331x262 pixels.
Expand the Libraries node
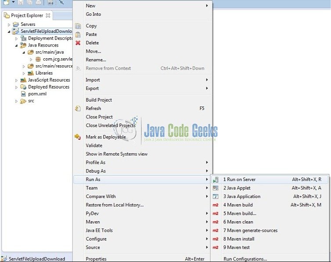point(24,73)
